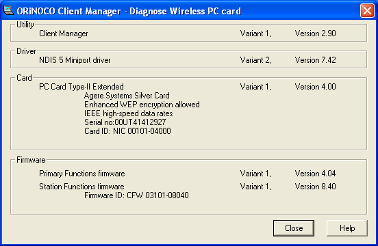Click IEEE high-speed data rates line

pyautogui.click(x=129, y=113)
